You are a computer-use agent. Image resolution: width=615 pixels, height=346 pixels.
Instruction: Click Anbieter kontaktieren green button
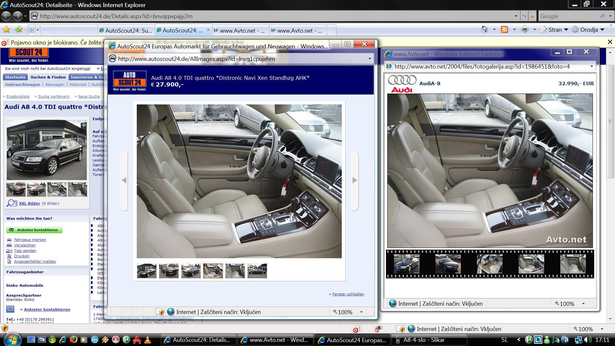point(34,230)
